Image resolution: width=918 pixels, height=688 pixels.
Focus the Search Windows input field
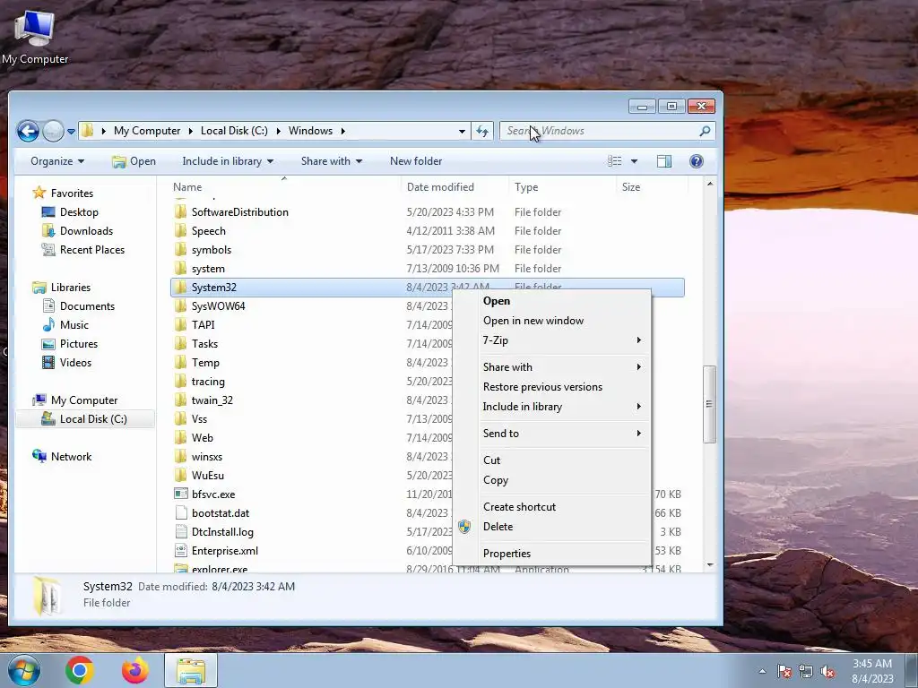tap(607, 131)
